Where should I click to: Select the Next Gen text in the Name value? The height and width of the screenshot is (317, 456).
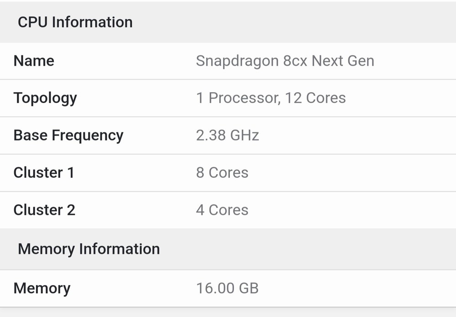click(x=343, y=61)
